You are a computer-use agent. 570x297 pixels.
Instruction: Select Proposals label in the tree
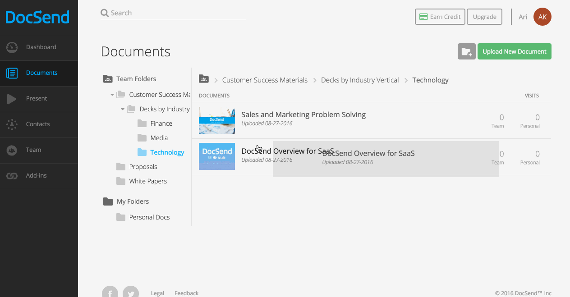click(143, 167)
